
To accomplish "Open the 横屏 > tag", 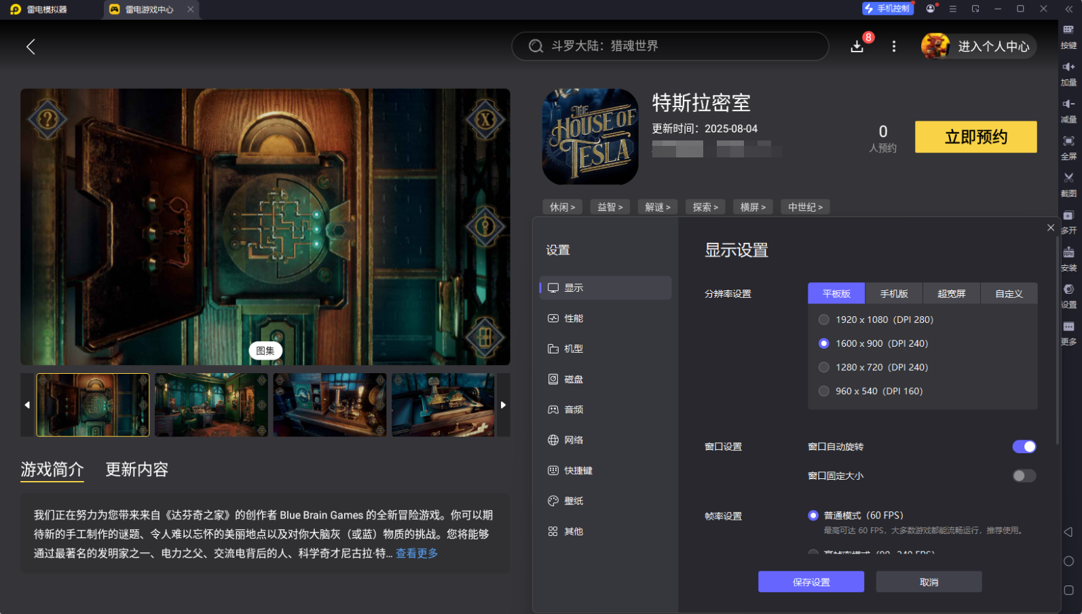I will (753, 207).
